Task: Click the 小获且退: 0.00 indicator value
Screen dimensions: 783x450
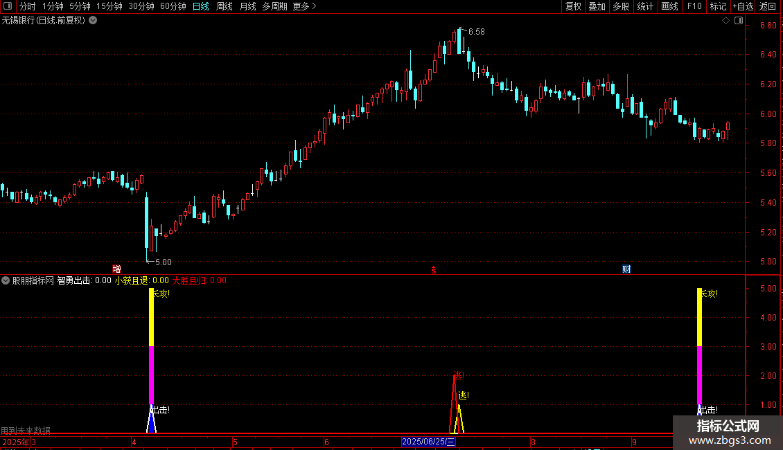Action: pyautogui.click(x=142, y=280)
